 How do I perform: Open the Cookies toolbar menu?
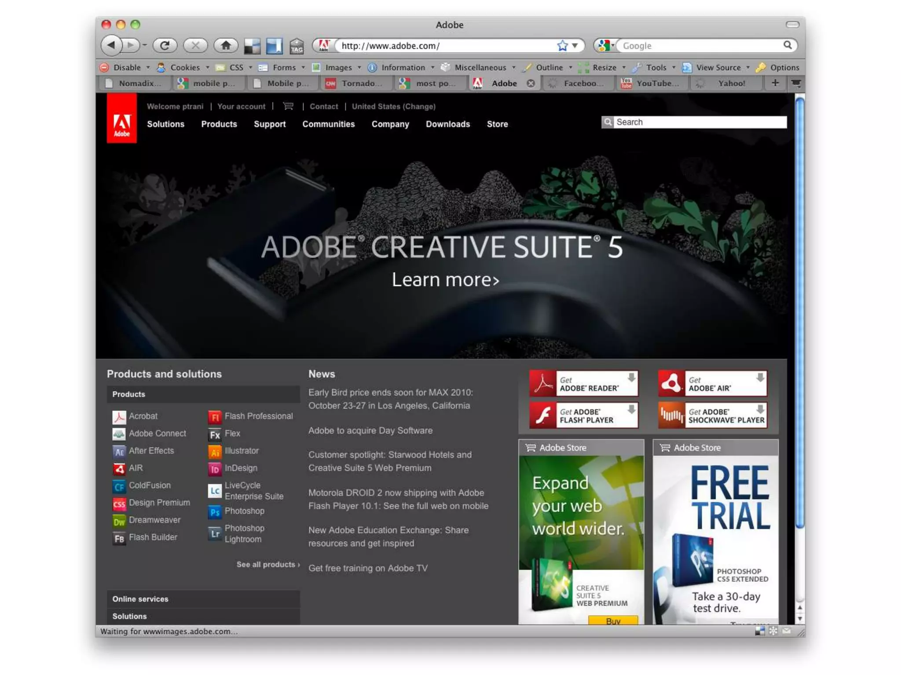(185, 68)
